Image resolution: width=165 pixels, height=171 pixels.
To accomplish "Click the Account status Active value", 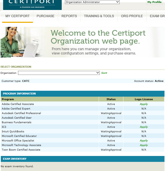I will coord(159,81).
